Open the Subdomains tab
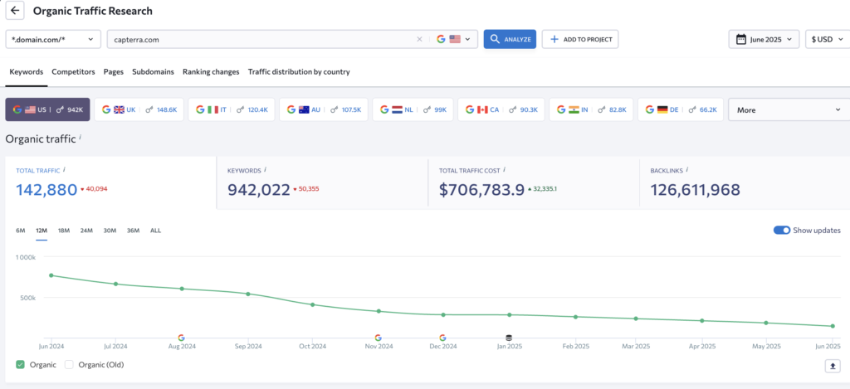Screen dimensions: 850x389 coord(153,71)
